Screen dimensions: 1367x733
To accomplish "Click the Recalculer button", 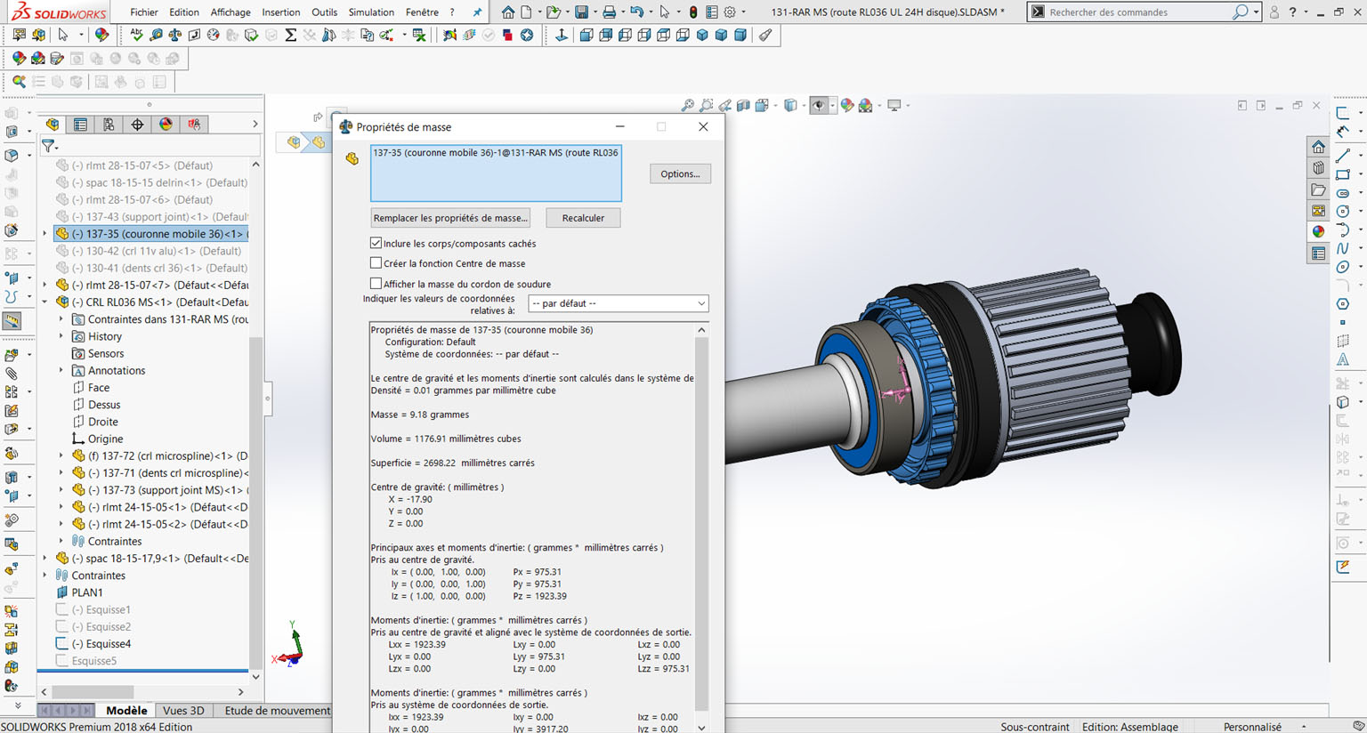I will pos(583,218).
